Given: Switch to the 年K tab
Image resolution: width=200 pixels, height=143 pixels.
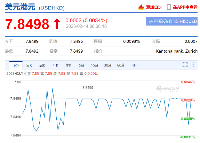Looking at the screenshot, I should pyautogui.click(x=68, y=65).
